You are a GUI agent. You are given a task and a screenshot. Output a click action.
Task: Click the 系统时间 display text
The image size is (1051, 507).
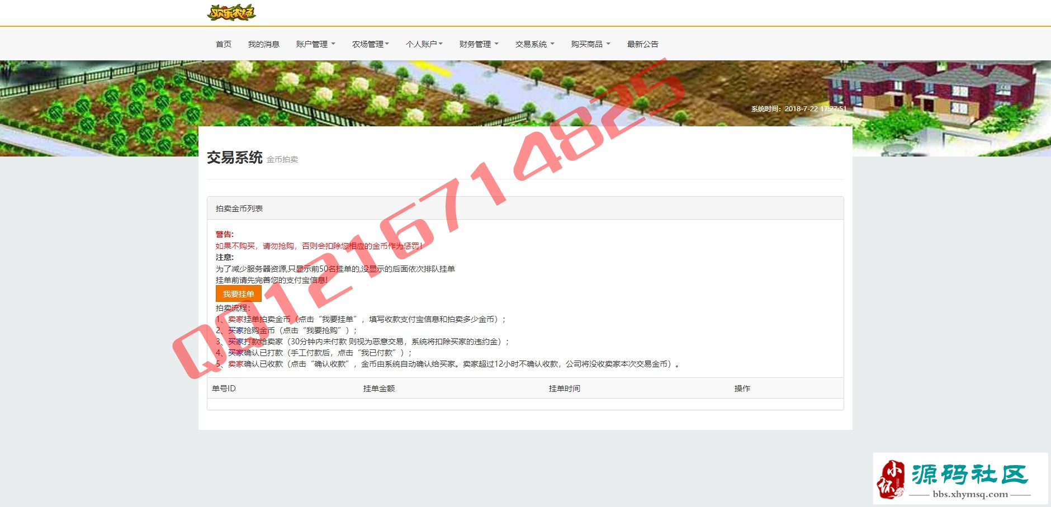pyautogui.click(x=798, y=109)
